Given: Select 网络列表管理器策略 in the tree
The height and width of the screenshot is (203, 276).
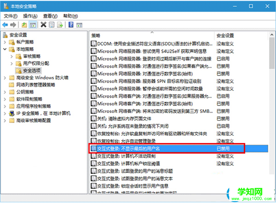Looking at the screenshot, I should coord(36,85).
